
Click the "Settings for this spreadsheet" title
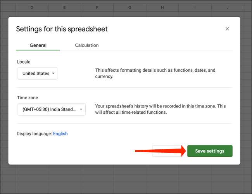(x=62, y=29)
